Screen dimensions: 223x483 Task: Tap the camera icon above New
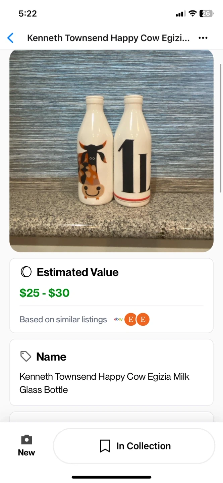(26, 439)
